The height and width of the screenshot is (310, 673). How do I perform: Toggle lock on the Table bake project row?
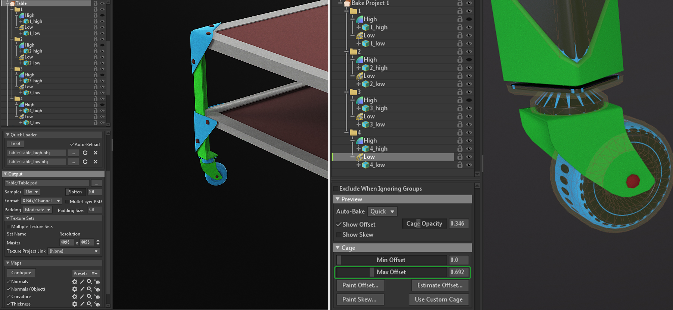[96, 3]
